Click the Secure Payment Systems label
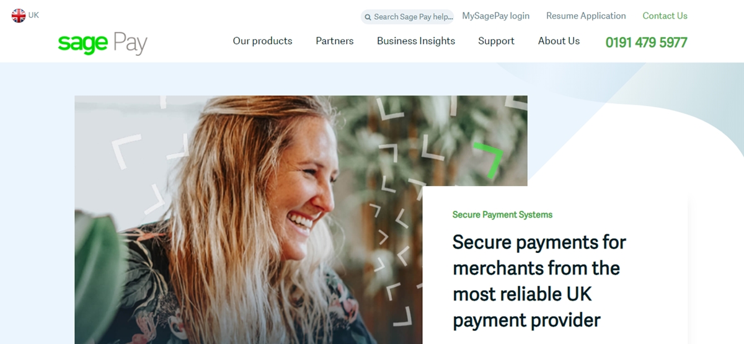This screenshot has height=344, width=744. [502, 214]
